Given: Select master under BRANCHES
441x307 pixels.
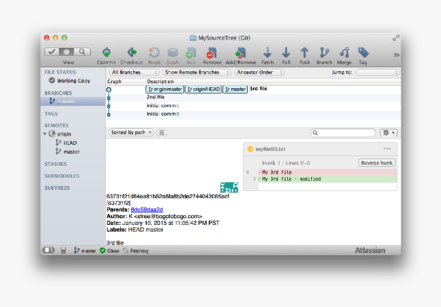Looking at the screenshot, I should click(x=73, y=102).
